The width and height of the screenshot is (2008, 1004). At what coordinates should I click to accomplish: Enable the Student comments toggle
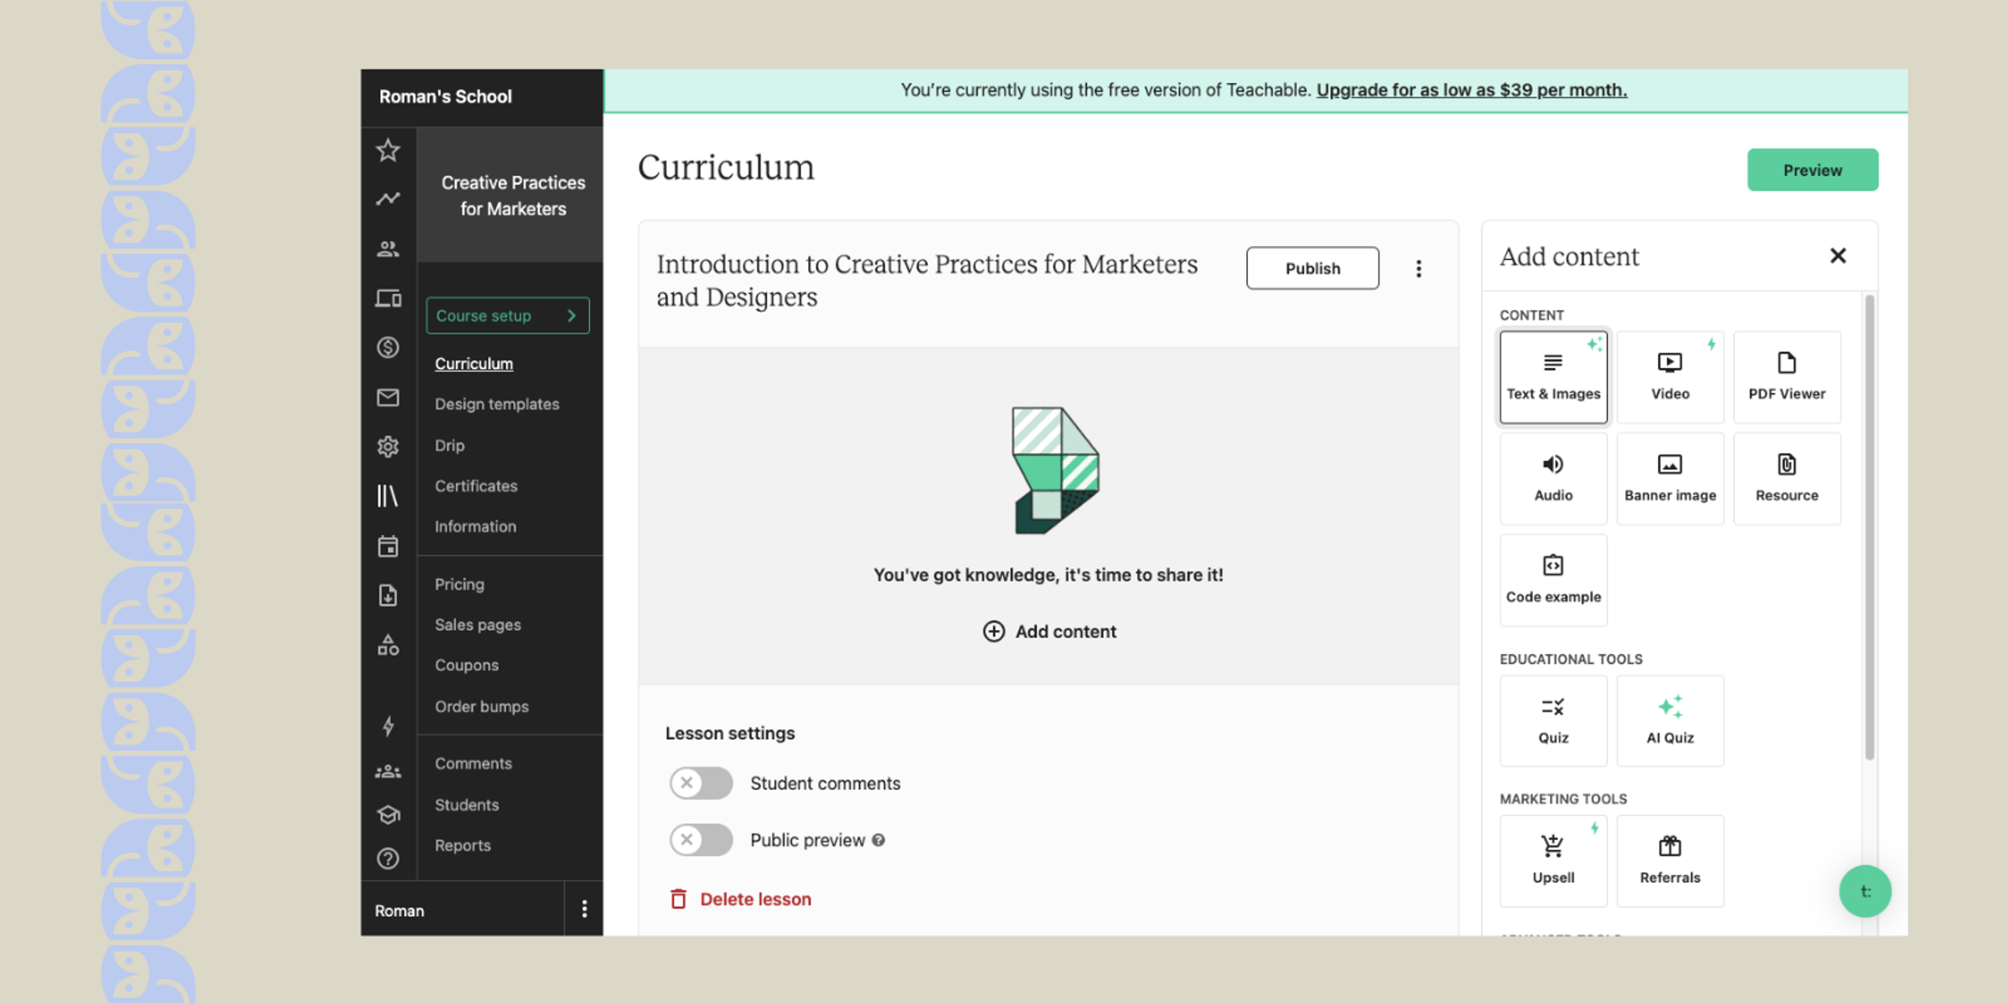(701, 783)
